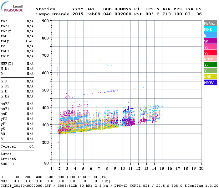This screenshot has height=188, width=219.
Task: Click the day-of-year value 040
Action: (107, 14)
